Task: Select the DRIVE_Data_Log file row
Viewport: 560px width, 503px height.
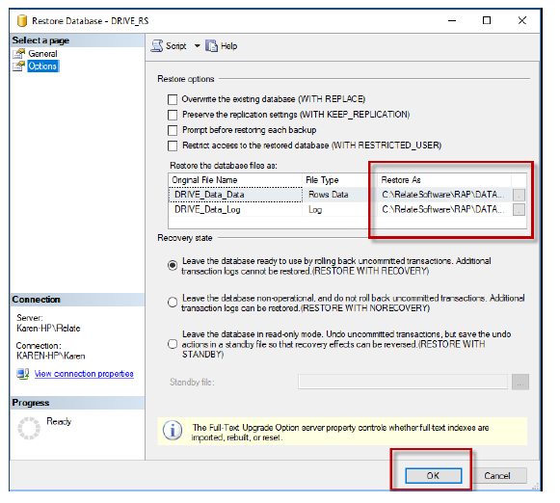Action: coord(347,209)
